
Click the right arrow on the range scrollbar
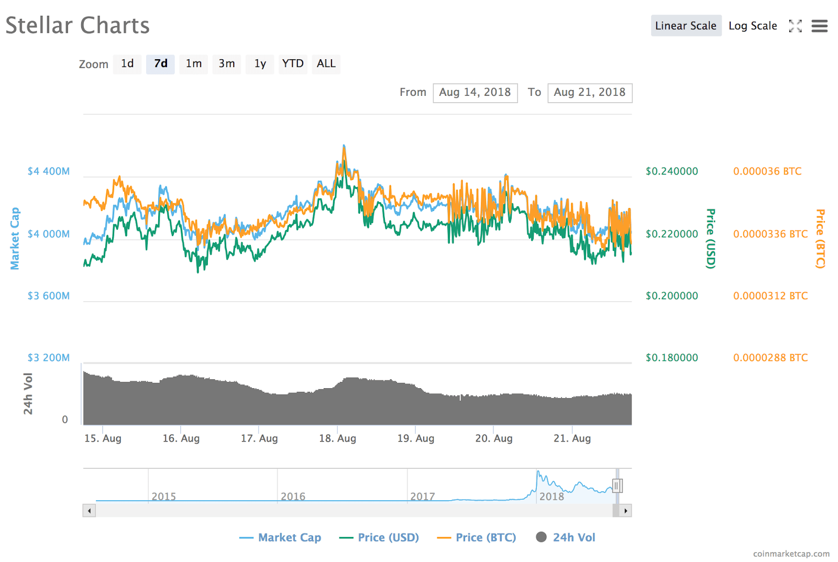click(x=626, y=510)
